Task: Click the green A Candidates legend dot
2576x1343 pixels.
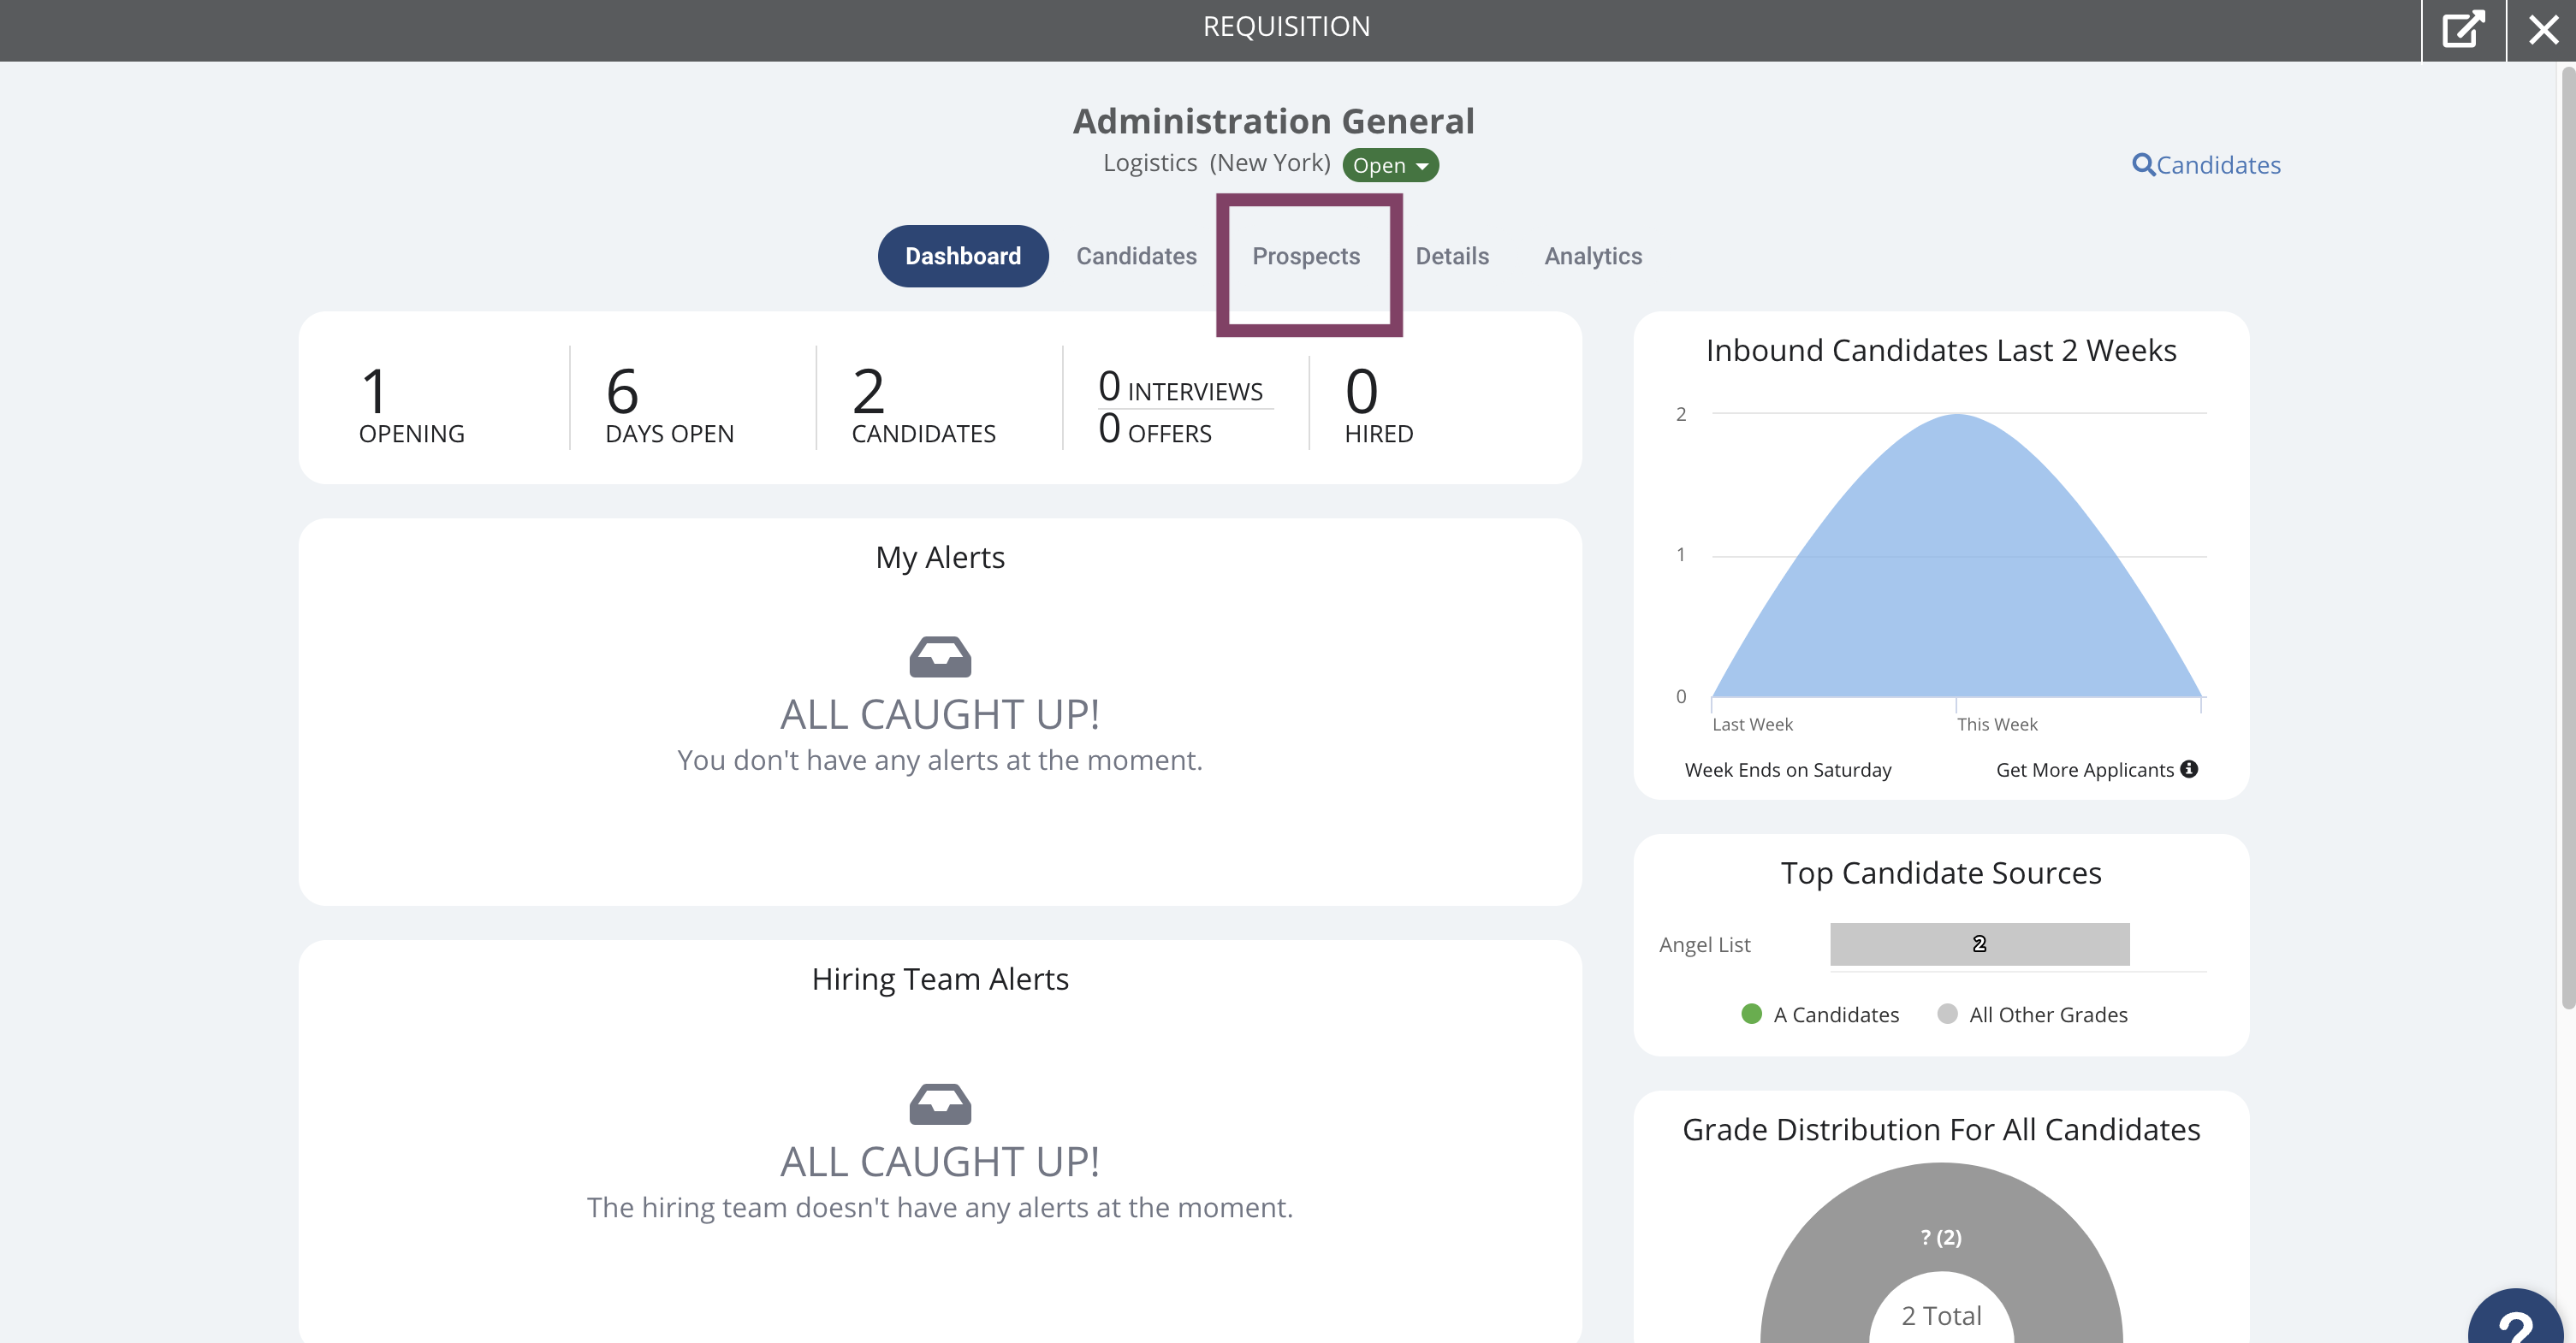Action: coord(1751,1015)
